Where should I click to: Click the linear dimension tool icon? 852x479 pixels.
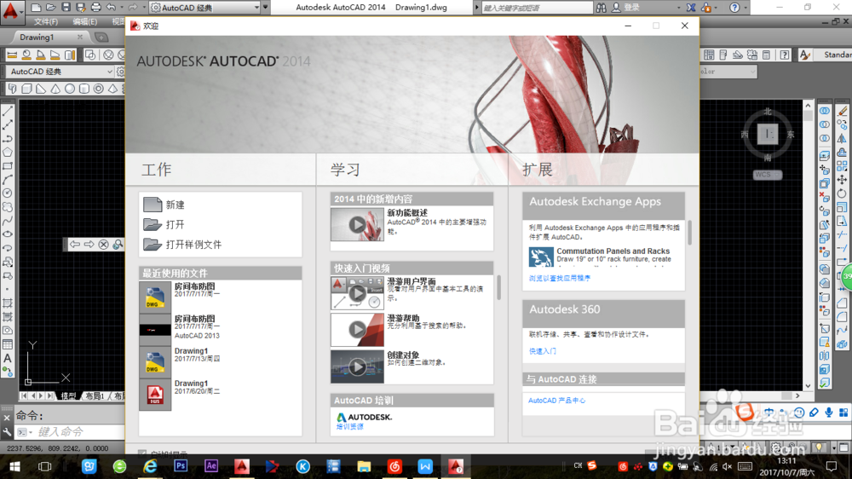click(12, 55)
